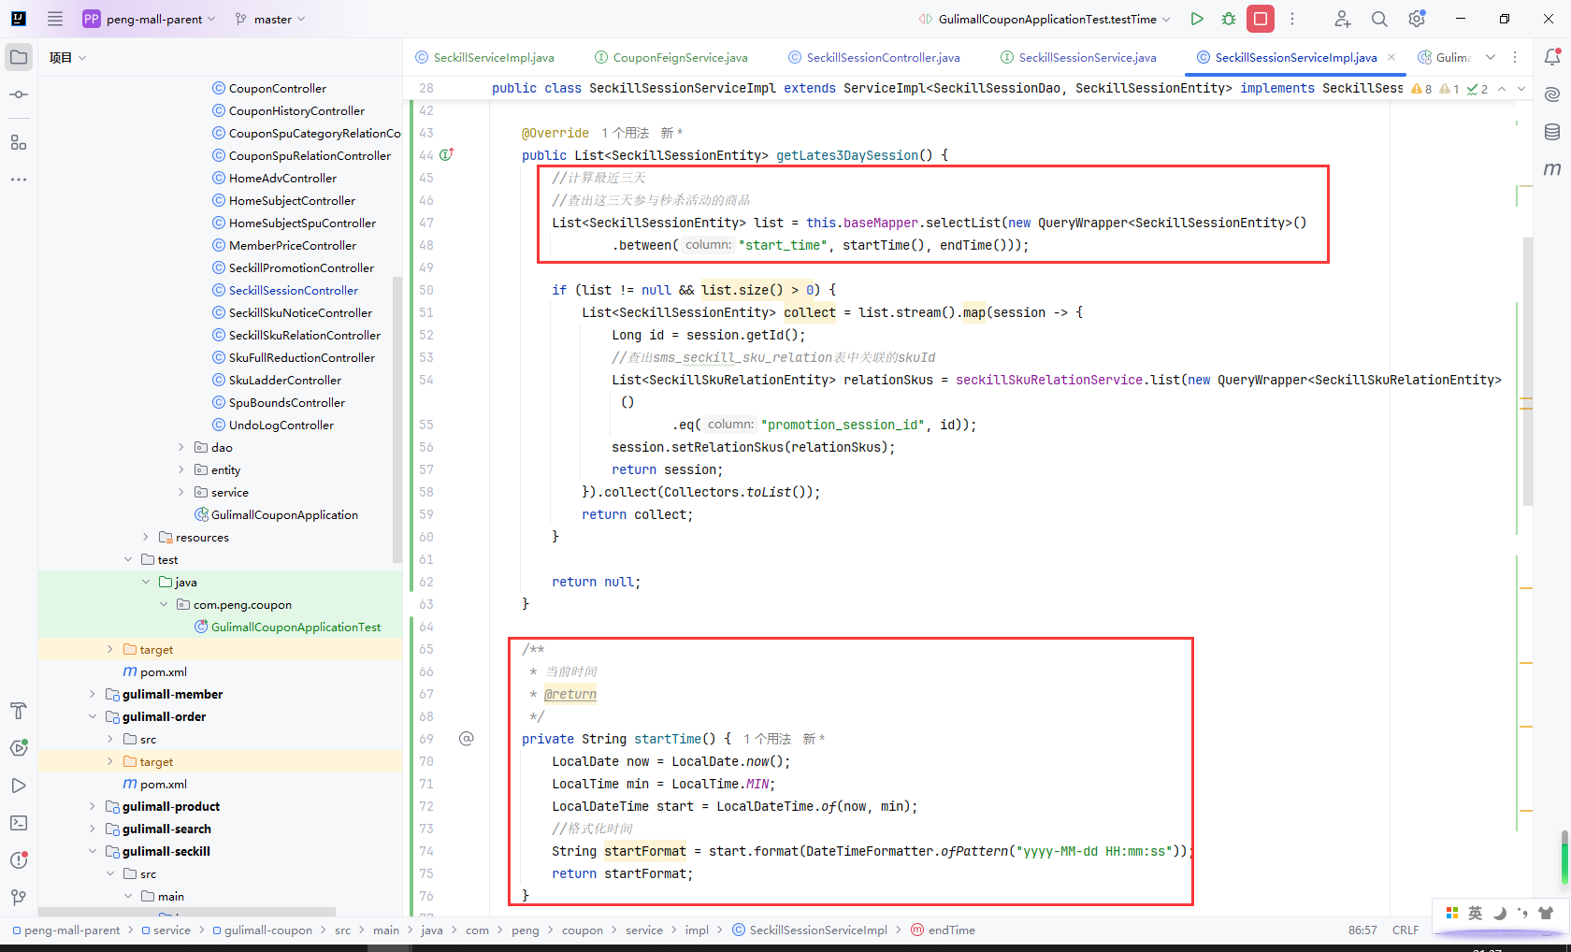This screenshot has height=952, width=1571.
Task: Open the Run tool window
Action: click(x=19, y=786)
